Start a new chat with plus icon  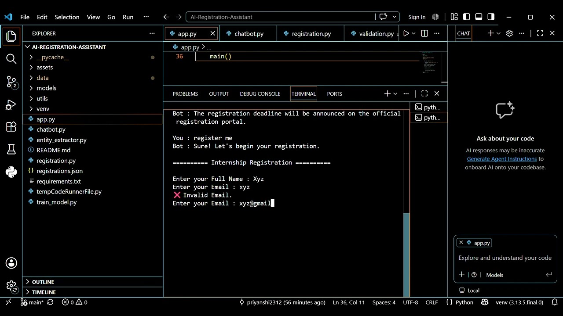tap(490, 33)
